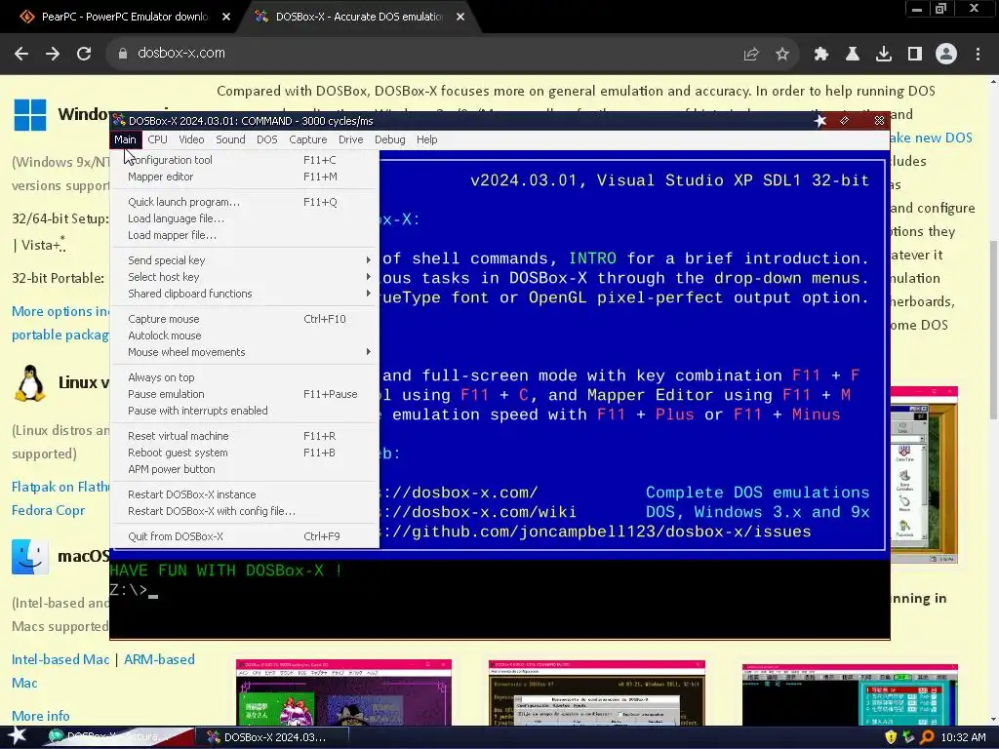Open the Video menu in DOSBox-X
999x749 pixels.
point(191,139)
